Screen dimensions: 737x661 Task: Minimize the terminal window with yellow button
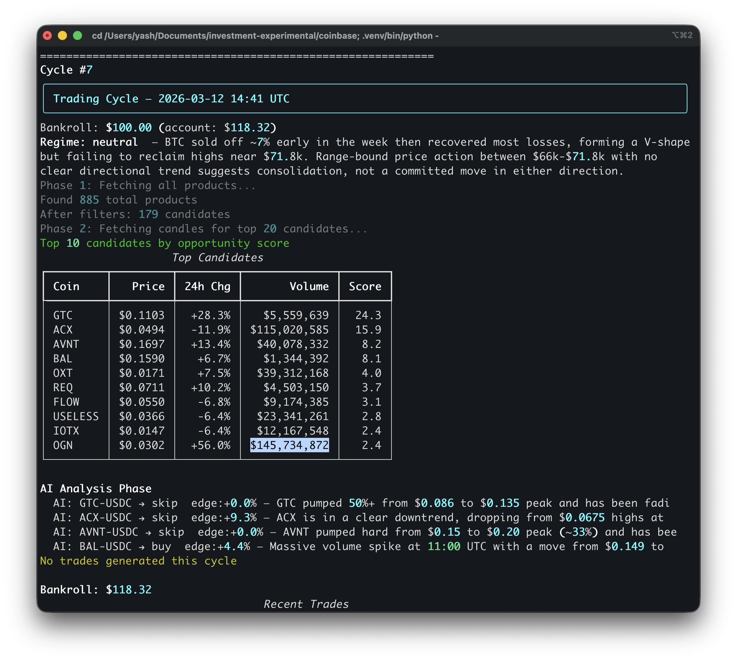[62, 35]
